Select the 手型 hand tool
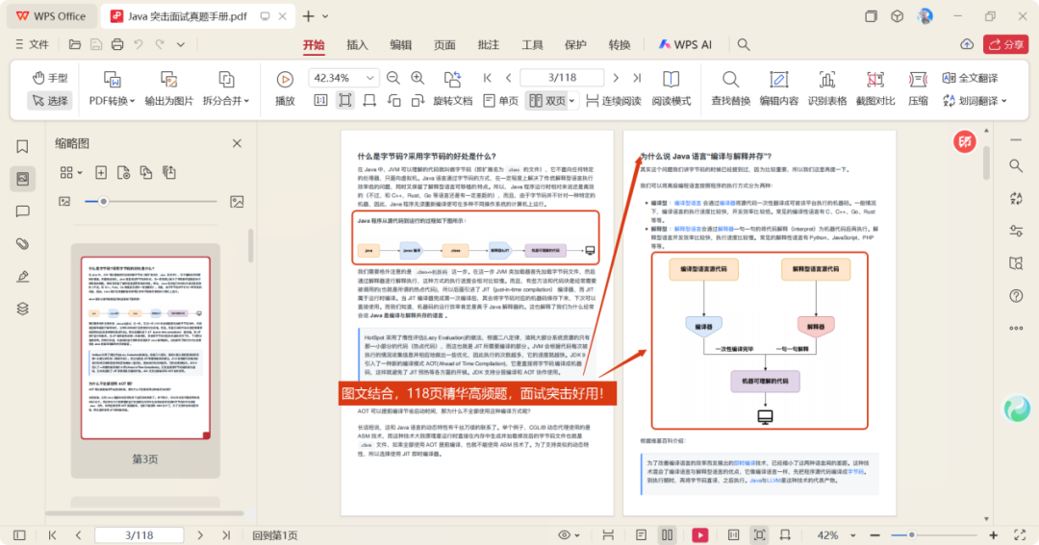This screenshot has height=545, width=1039. (x=50, y=78)
